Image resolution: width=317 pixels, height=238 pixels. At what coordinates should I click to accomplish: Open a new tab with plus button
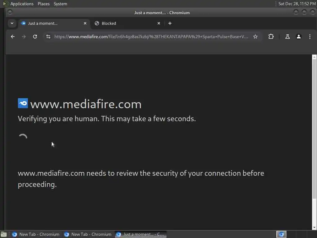[170, 23]
